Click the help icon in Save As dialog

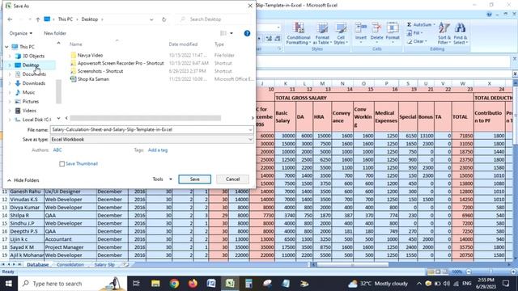point(247,33)
